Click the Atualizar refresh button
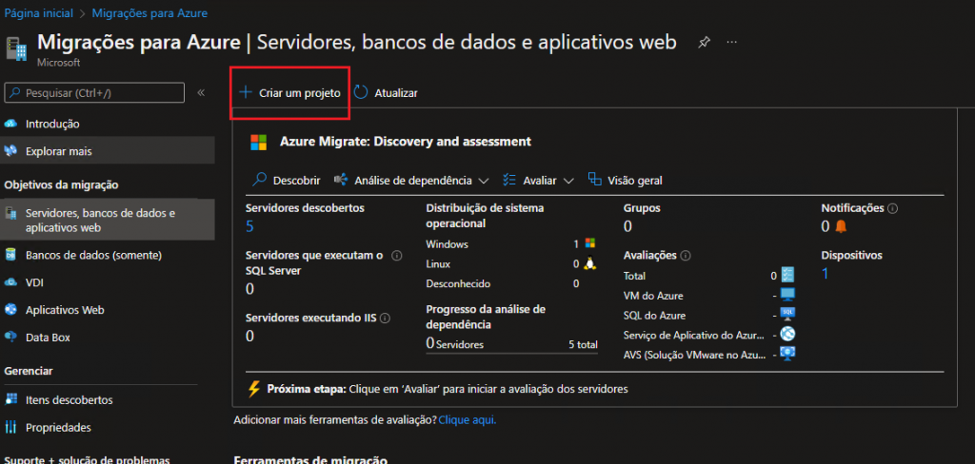Screen dimensions: 975x464 pyautogui.click(x=386, y=93)
